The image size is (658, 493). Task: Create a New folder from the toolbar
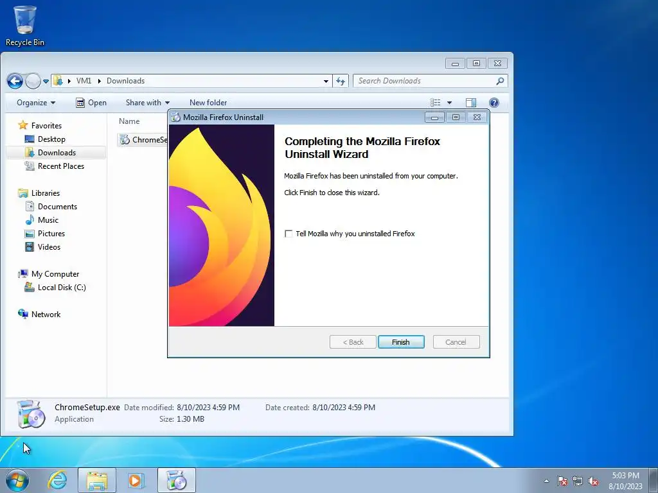(x=208, y=103)
